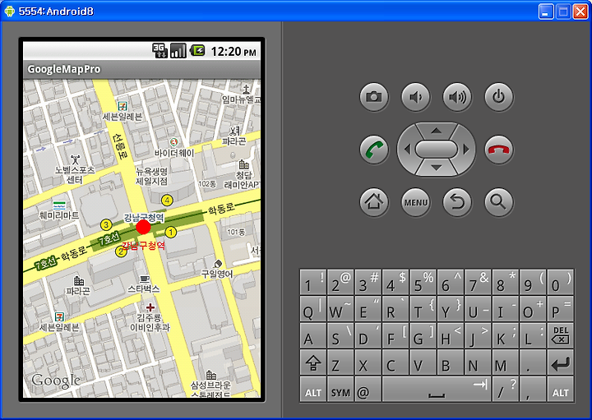The height and width of the screenshot is (420, 592).
Task: Click the 바이더웨이 map label
Action: 174,153
